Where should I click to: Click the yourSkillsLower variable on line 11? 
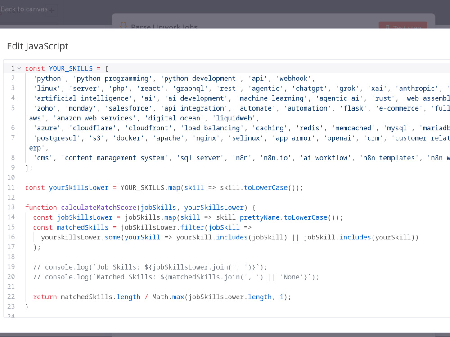pos(79,188)
